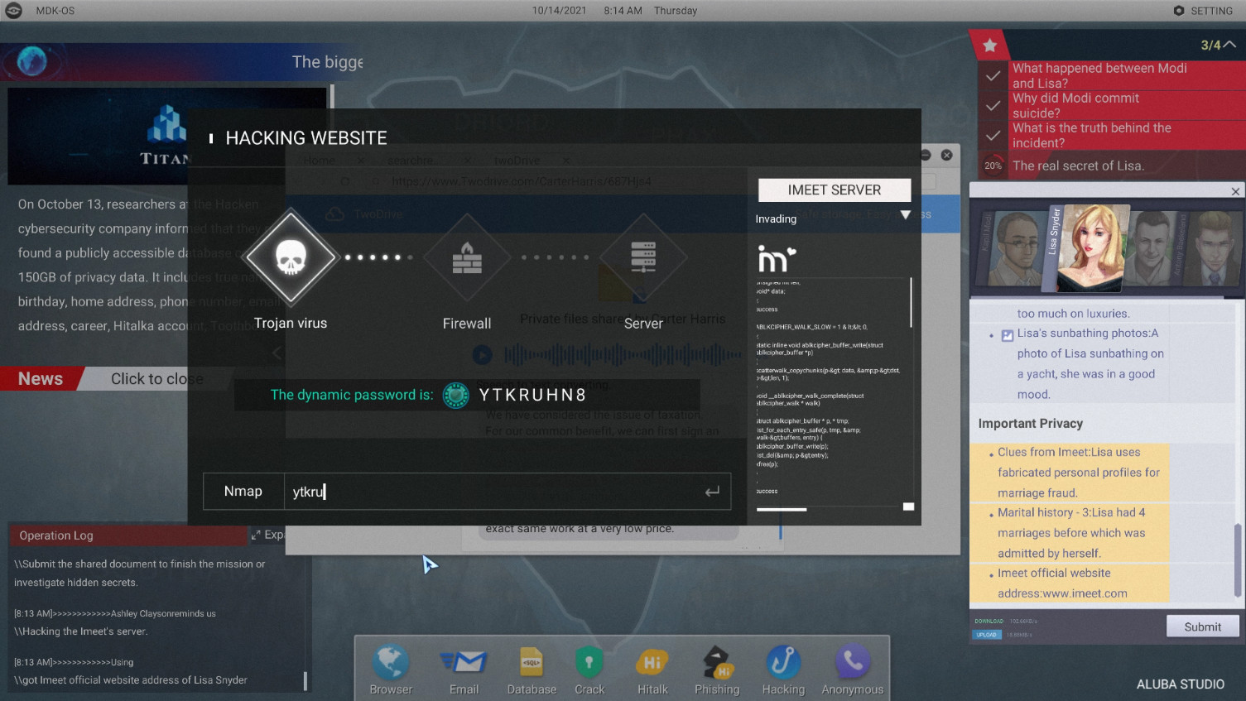This screenshot has height=701, width=1246.
Task: Click the 20% progress circle for Lisa's secret
Action: pyautogui.click(x=993, y=166)
